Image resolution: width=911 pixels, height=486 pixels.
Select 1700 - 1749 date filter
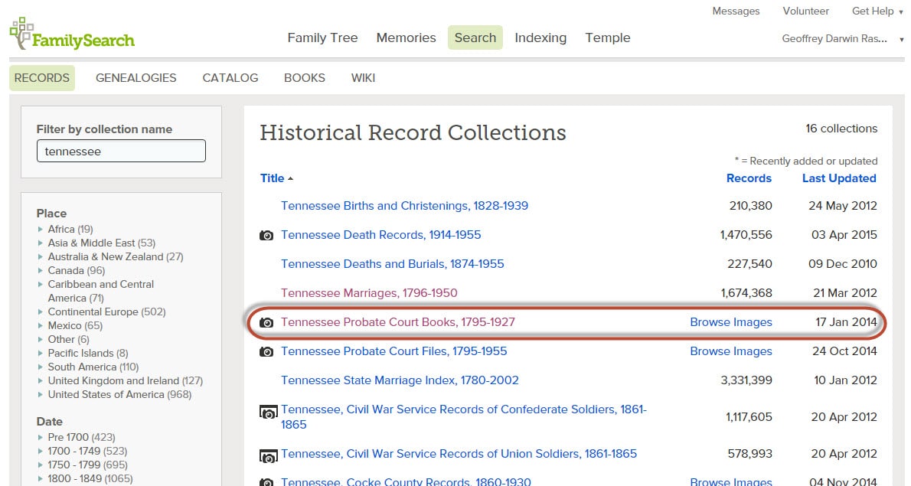(x=87, y=451)
